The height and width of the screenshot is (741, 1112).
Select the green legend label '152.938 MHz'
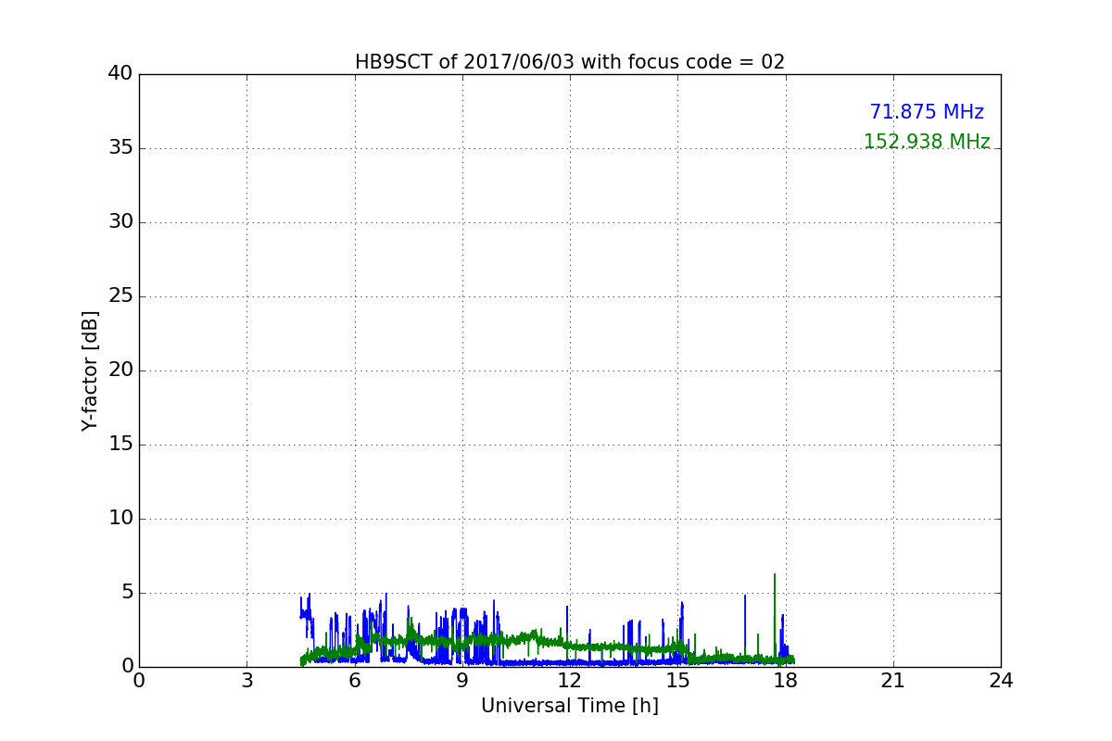coord(927,142)
